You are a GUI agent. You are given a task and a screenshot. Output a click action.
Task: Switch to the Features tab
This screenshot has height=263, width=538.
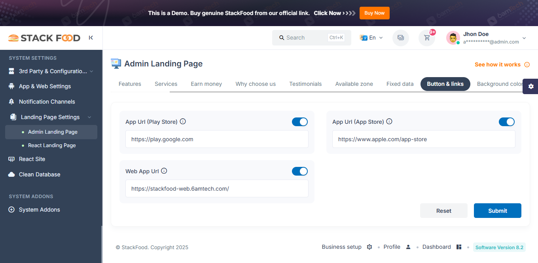point(130,84)
